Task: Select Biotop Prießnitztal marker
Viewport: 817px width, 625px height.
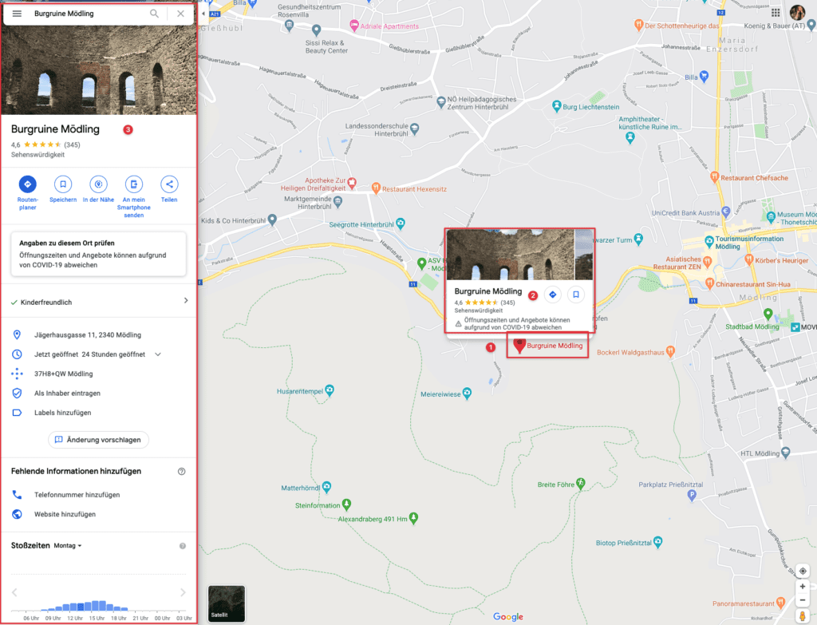Action: pyautogui.click(x=657, y=542)
